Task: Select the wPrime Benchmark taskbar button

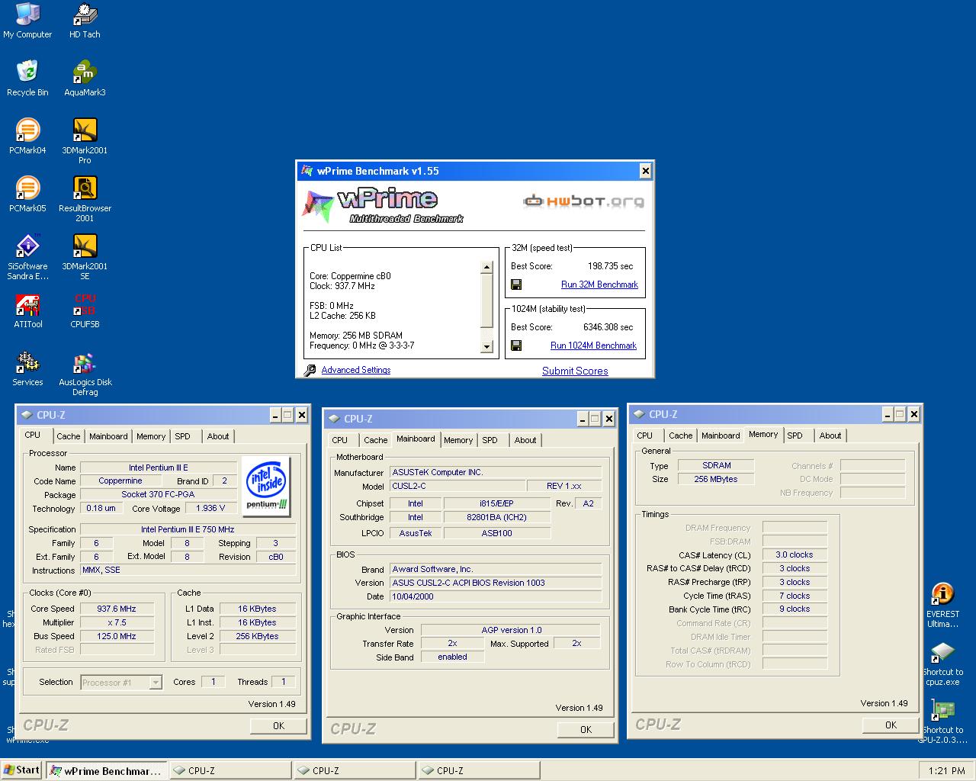Action: tap(106, 770)
